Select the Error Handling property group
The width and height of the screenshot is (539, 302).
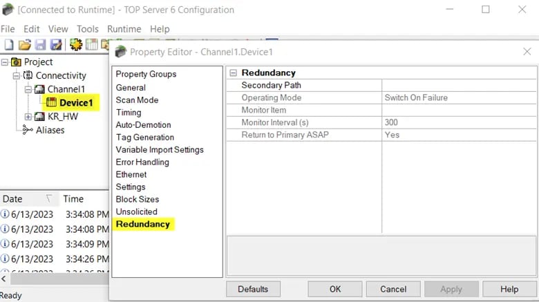point(142,162)
